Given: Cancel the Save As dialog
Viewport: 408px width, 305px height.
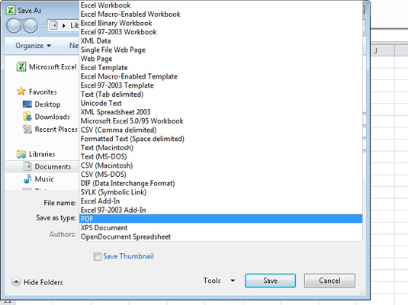Looking at the screenshot, I should (x=329, y=281).
